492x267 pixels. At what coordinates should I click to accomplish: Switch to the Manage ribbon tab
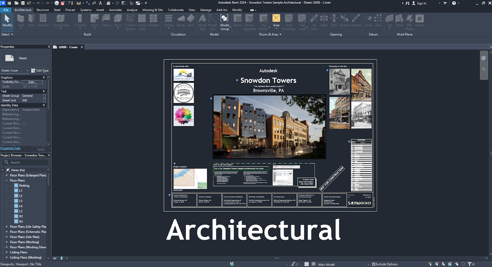tap(206, 10)
